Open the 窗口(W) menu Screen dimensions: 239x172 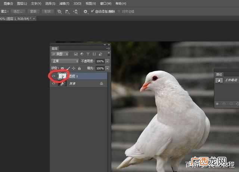pyautogui.click(x=106, y=3)
